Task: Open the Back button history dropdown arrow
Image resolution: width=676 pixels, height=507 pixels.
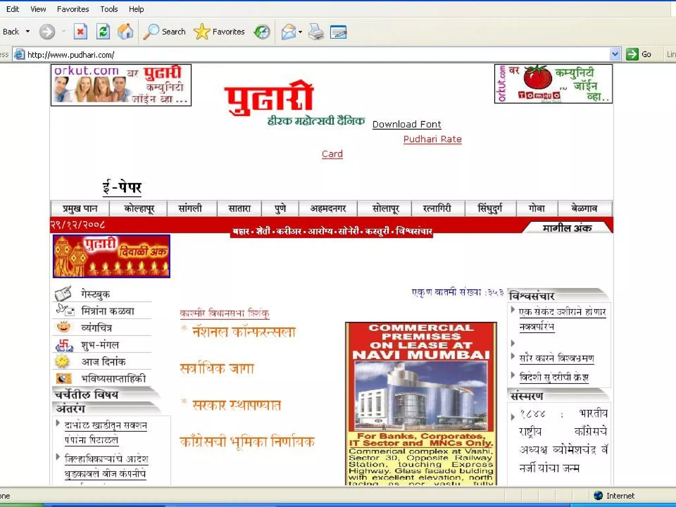Action: point(28,32)
